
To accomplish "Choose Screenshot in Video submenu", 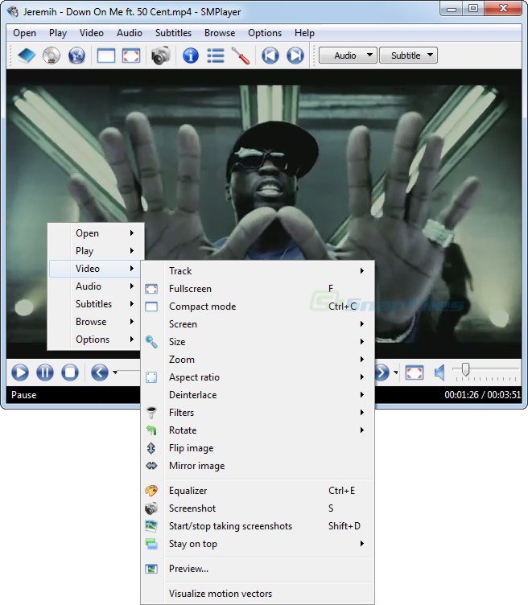I will (258, 508).
